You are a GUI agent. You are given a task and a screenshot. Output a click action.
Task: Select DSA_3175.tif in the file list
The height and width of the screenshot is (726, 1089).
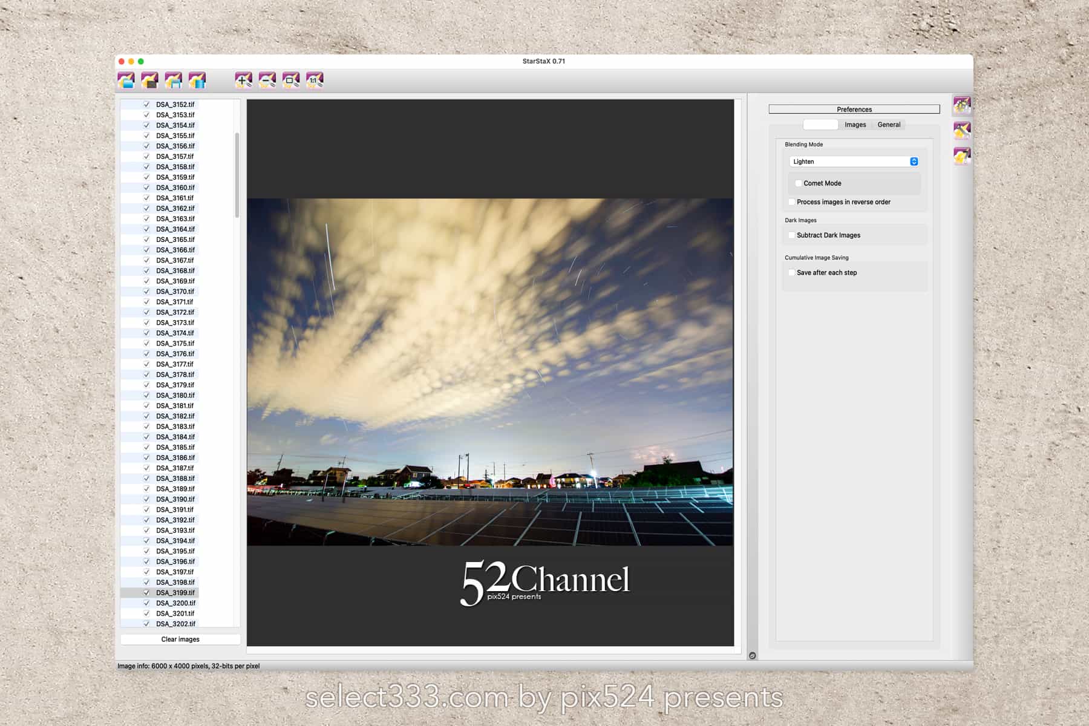[175, 344]
